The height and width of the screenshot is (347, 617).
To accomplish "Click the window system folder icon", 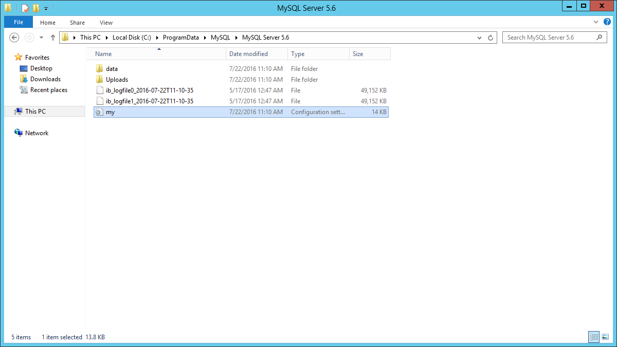I will click(x=8, y=8).
